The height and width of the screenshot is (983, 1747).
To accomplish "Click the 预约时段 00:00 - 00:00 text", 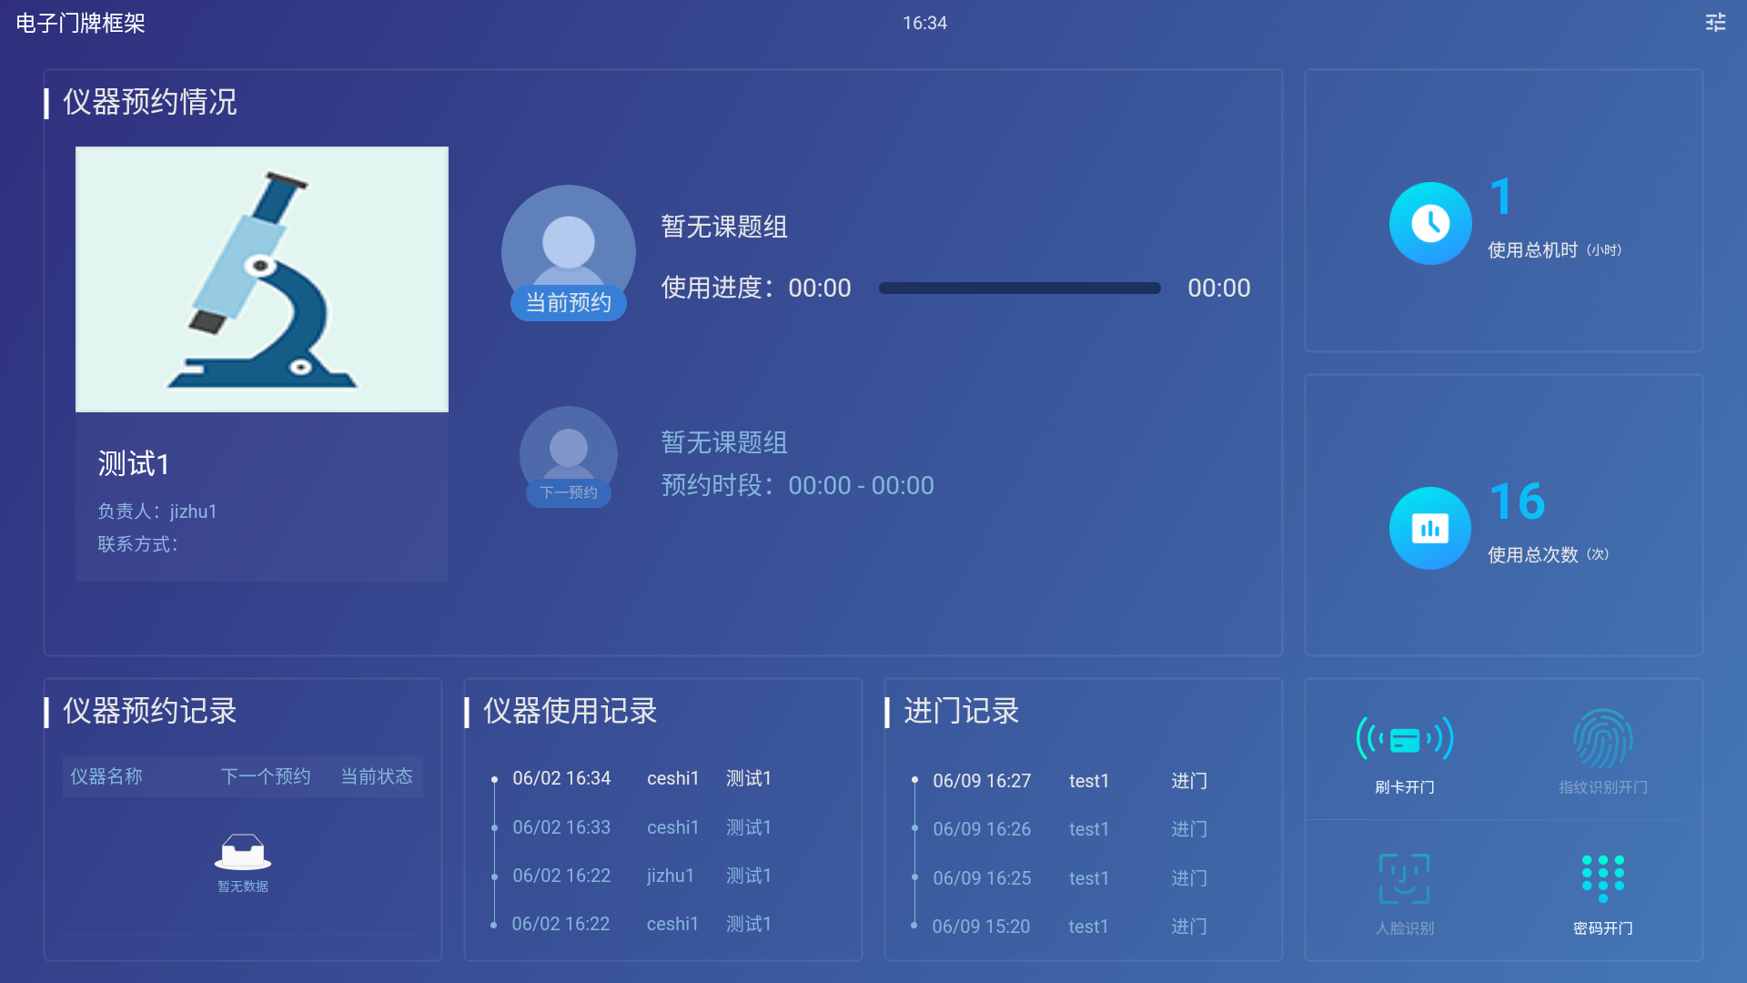I will [x=798, y=485].
